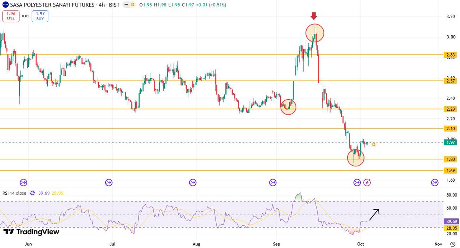This screenshot has height=248, width=460.
Task: Click the Sep time axis label
Action: 276,243
